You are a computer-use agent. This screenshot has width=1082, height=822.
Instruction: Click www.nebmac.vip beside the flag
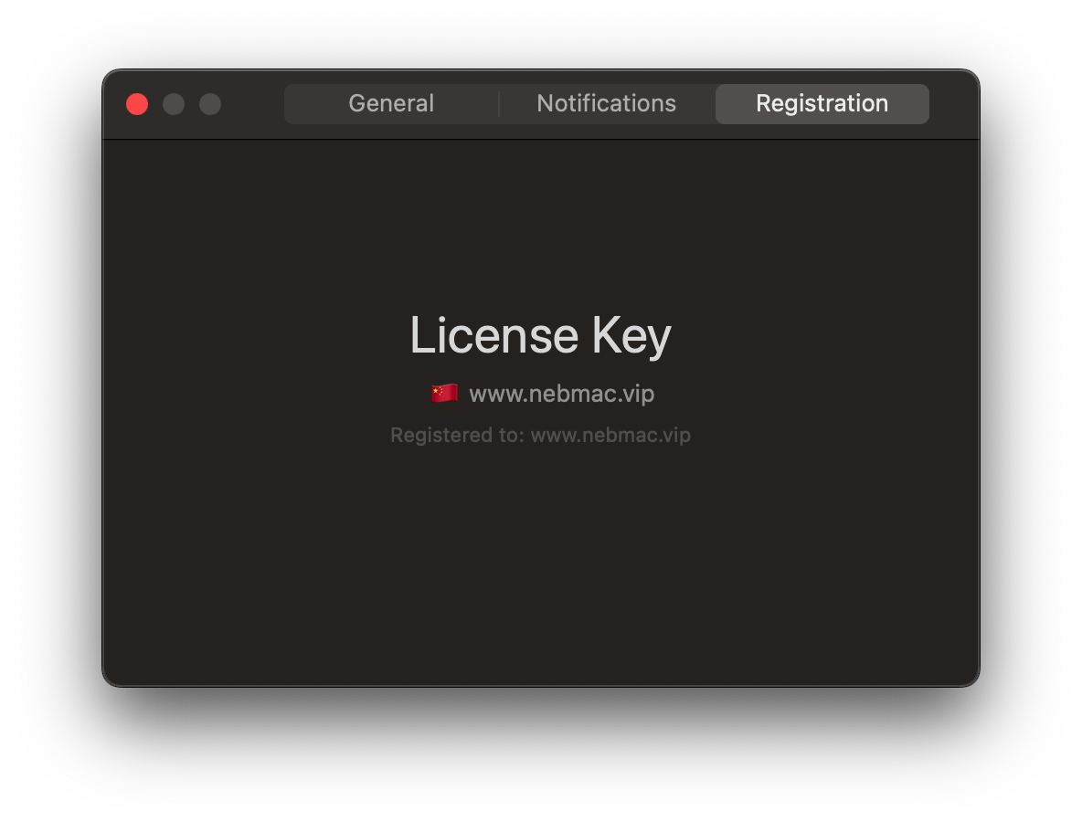pos(561,394)
